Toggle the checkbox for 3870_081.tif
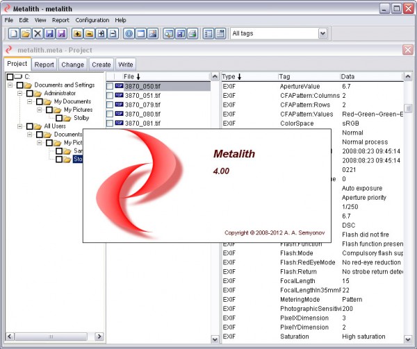Screen dimensions: 417x349 [x=110, y=124]
